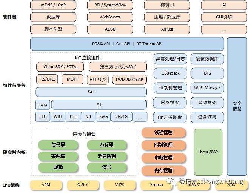Click the Wi-Fi Manager component
This screenshot has width=251, height=193.
click(x=207, y=88)
